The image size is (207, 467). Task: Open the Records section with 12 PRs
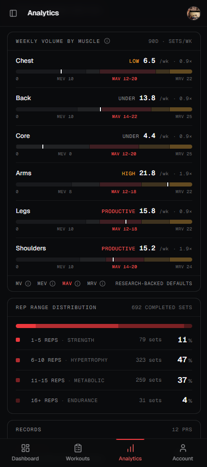[104, 430]
